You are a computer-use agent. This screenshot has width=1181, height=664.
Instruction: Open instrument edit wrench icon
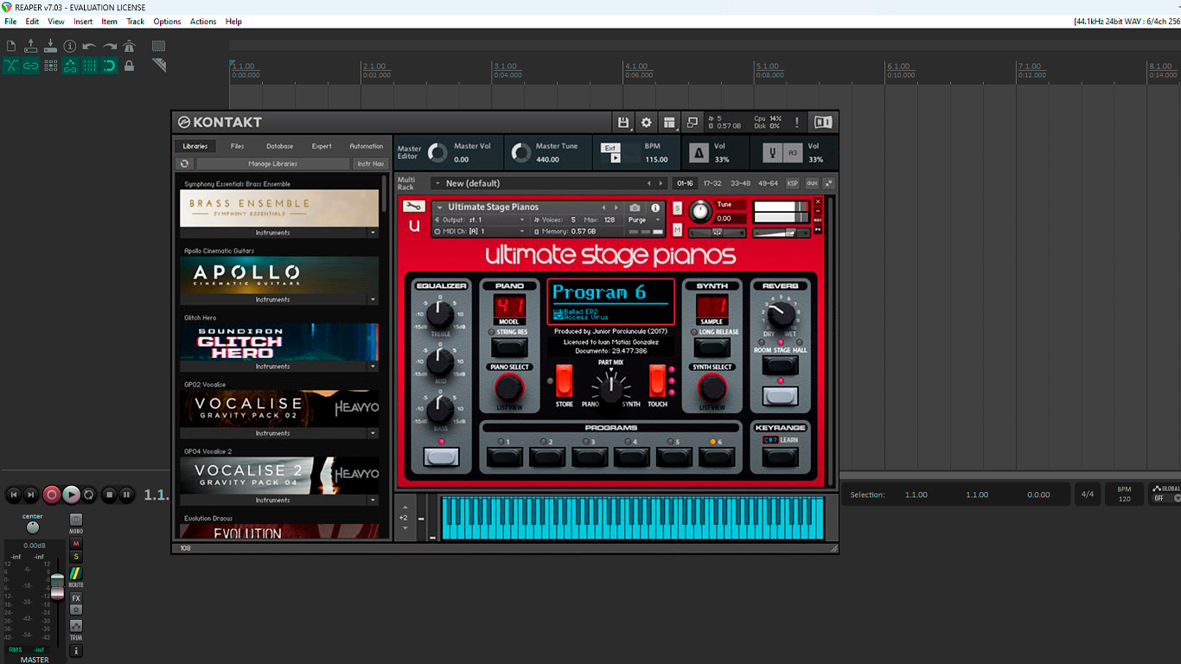414,207
